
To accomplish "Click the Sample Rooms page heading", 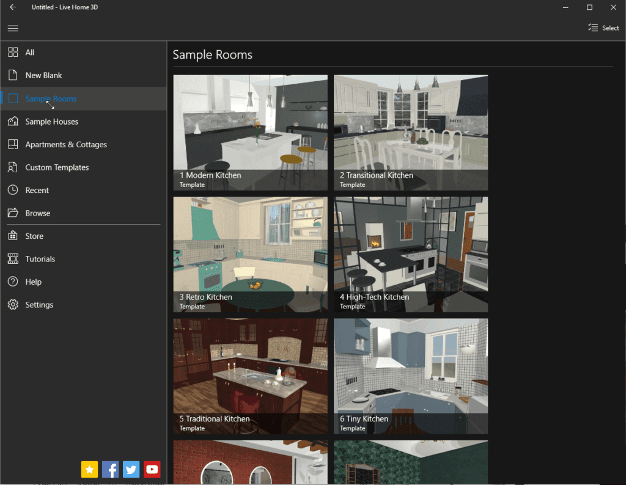I will point(212,54).
